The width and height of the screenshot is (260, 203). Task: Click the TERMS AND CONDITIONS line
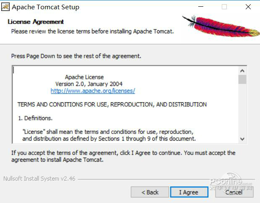(112, 104)
